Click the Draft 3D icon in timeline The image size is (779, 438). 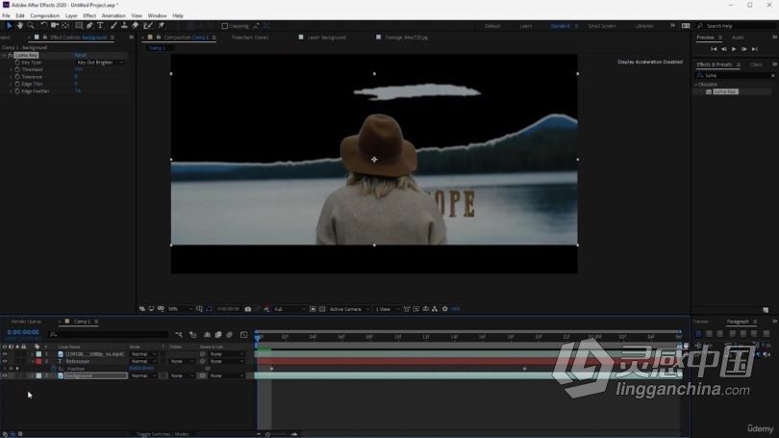click(x=192, y=335)
